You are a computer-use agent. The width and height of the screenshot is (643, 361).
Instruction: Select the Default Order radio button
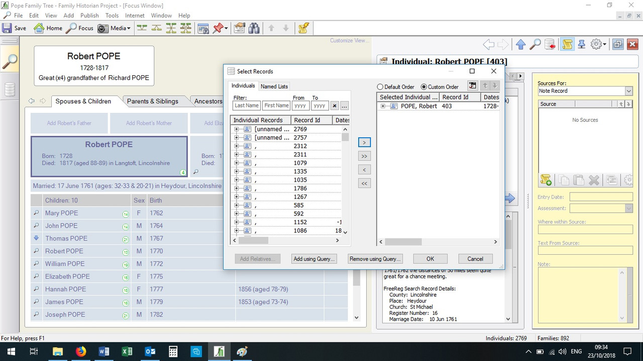click(x=380, y=87)
